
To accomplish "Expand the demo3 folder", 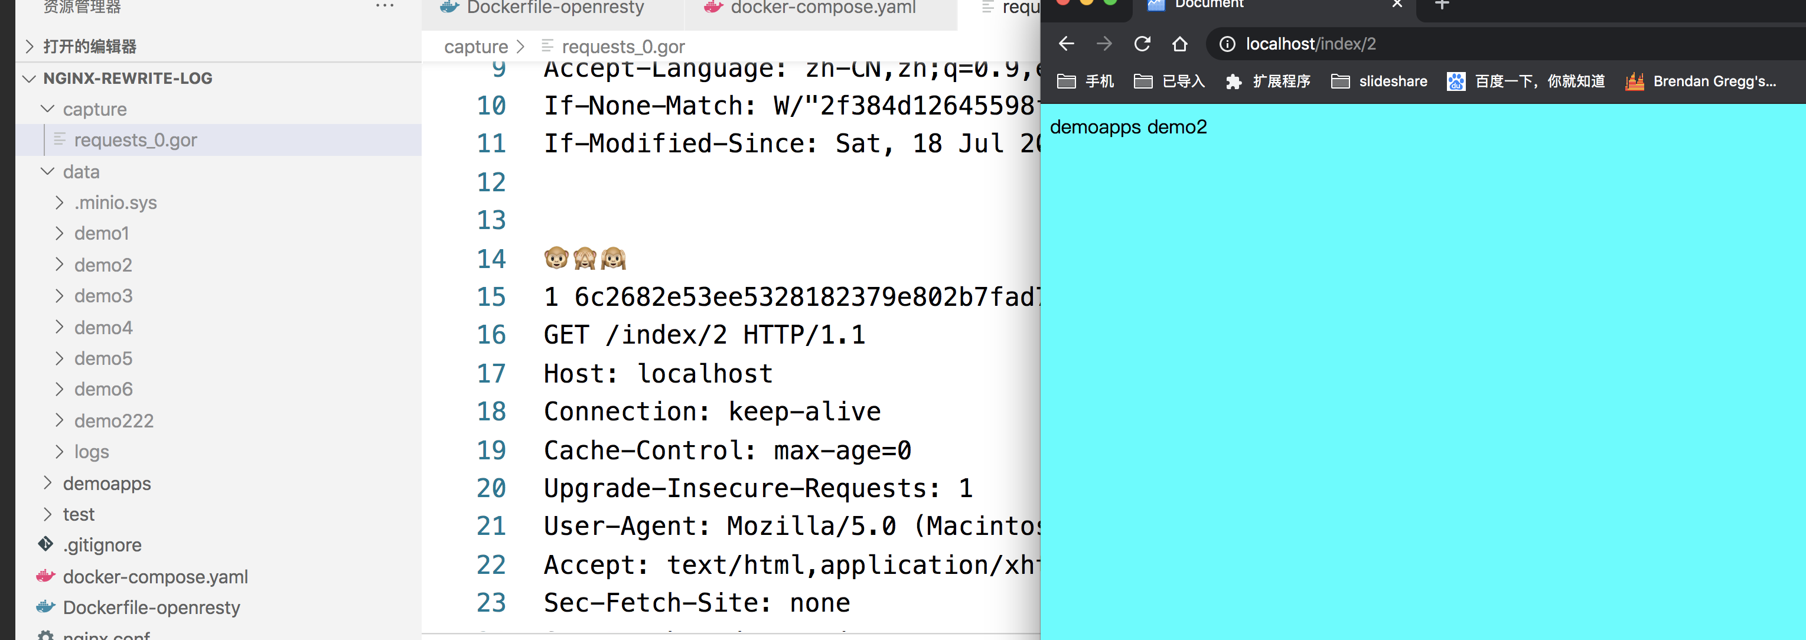I will tap(60, 296).
